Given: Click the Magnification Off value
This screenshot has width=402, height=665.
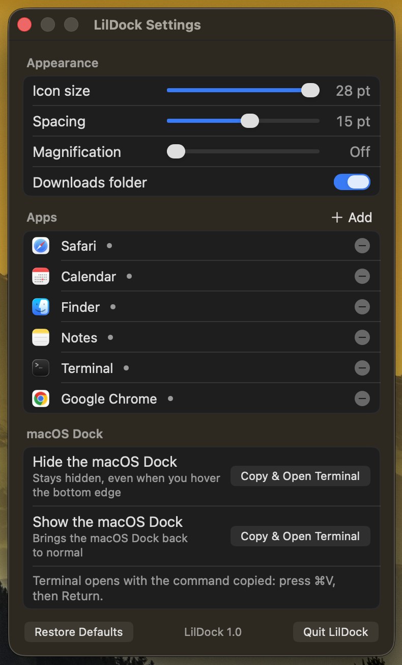Looking at the screenshot, I should (x=360, y=152).
